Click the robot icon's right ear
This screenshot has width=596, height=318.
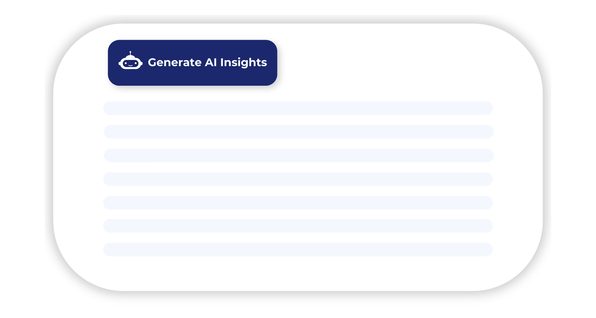[x=141, y=63]
